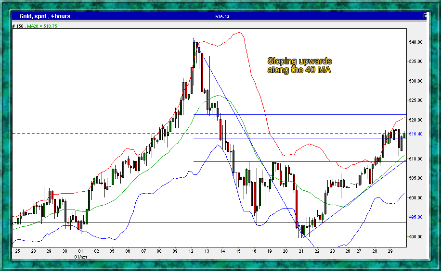Click the 516.40 current price label on axis
441x271 pixels.
416,134
